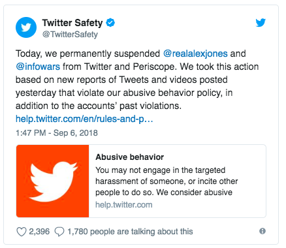Click the Twitter bird logo in the top corner

click(261, 23)
